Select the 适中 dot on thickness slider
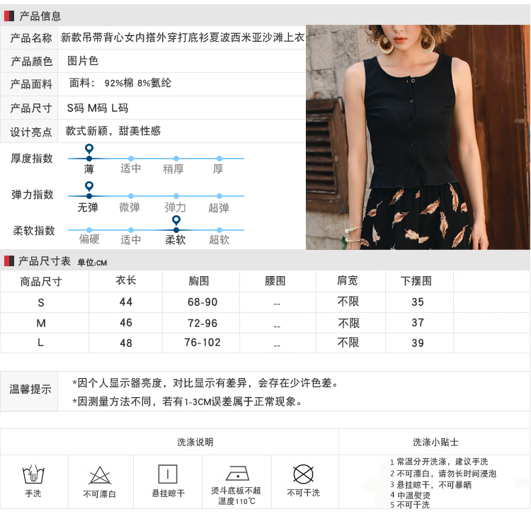 [x=131, y=159]
